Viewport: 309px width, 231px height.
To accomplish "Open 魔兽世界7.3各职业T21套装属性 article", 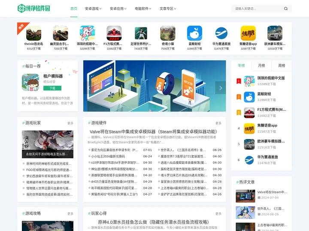I will click(184, 157).
